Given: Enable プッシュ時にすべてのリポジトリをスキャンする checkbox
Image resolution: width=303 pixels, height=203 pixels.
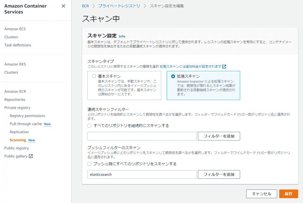Looking at the screenshot, I should tap(89, 164).
